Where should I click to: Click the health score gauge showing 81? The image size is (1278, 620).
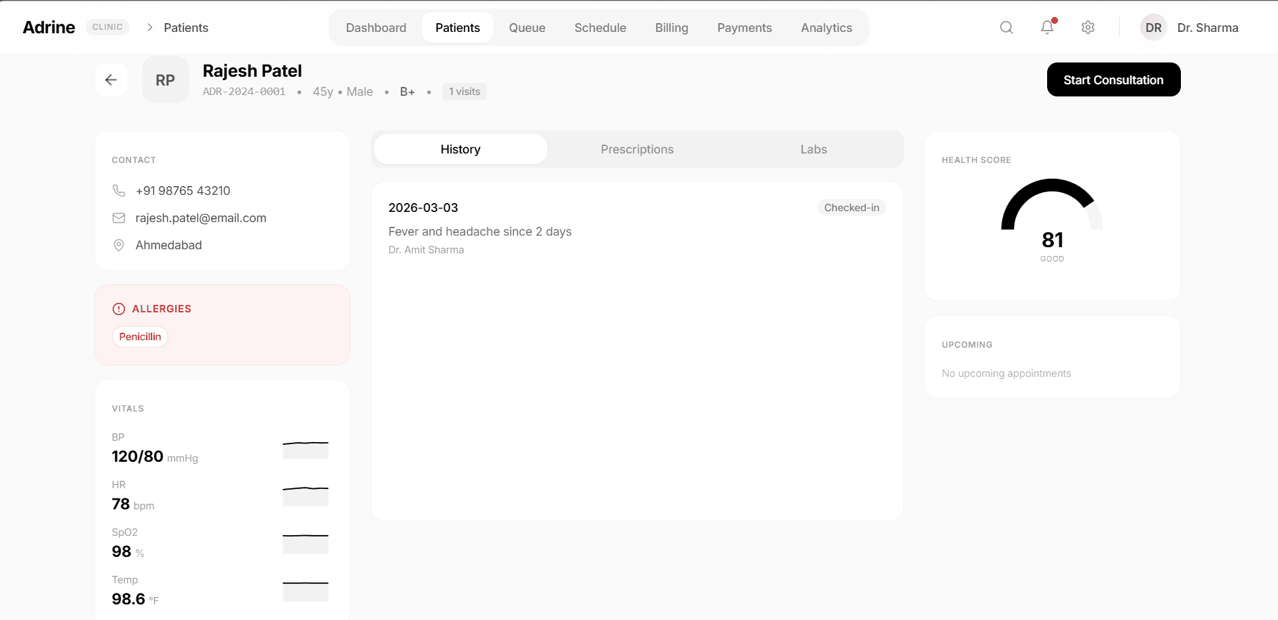pos(1052,224)
